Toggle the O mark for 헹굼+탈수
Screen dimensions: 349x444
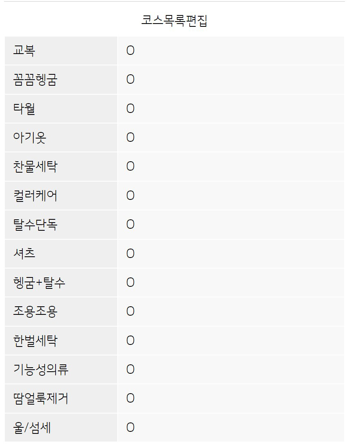[x=130, y=282]
